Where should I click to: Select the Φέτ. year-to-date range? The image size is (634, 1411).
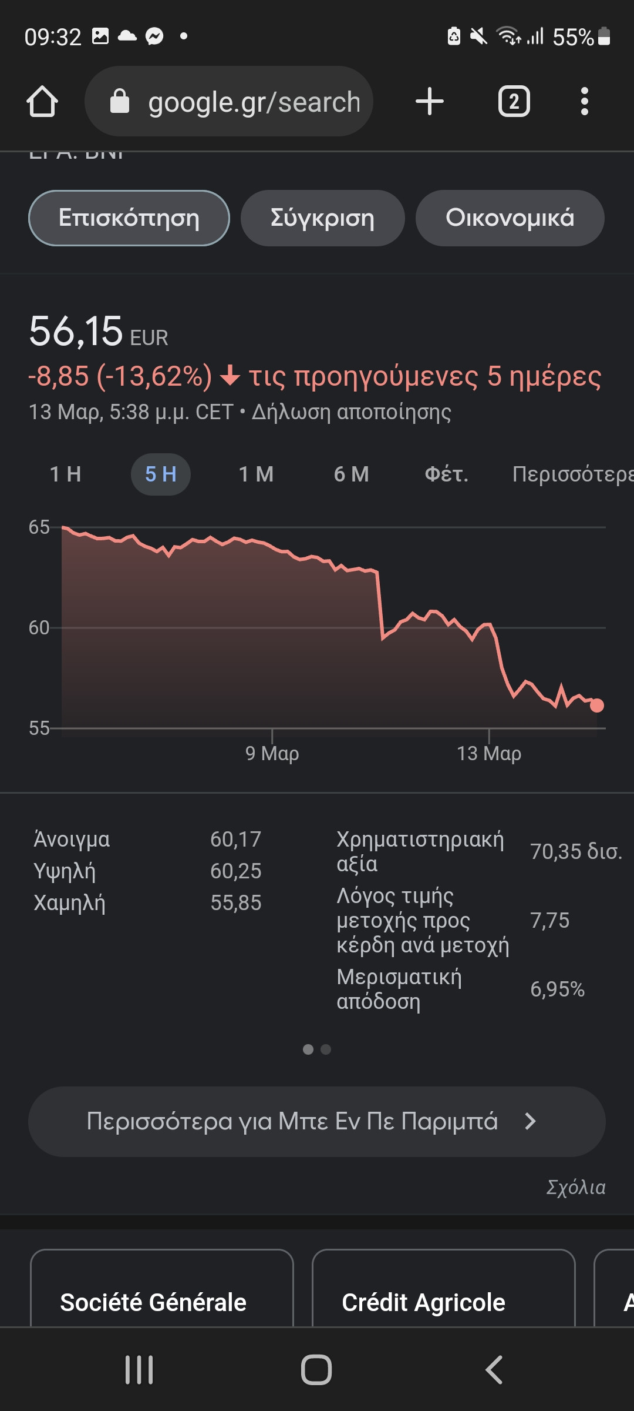tap(447, 474)
